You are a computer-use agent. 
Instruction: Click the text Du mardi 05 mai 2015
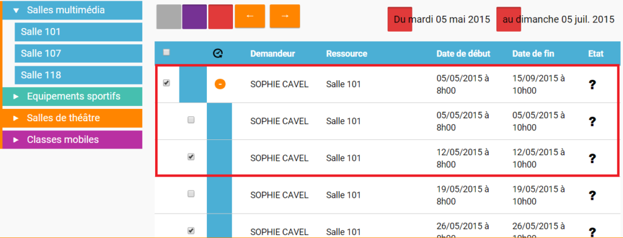[x=442, y=19]
